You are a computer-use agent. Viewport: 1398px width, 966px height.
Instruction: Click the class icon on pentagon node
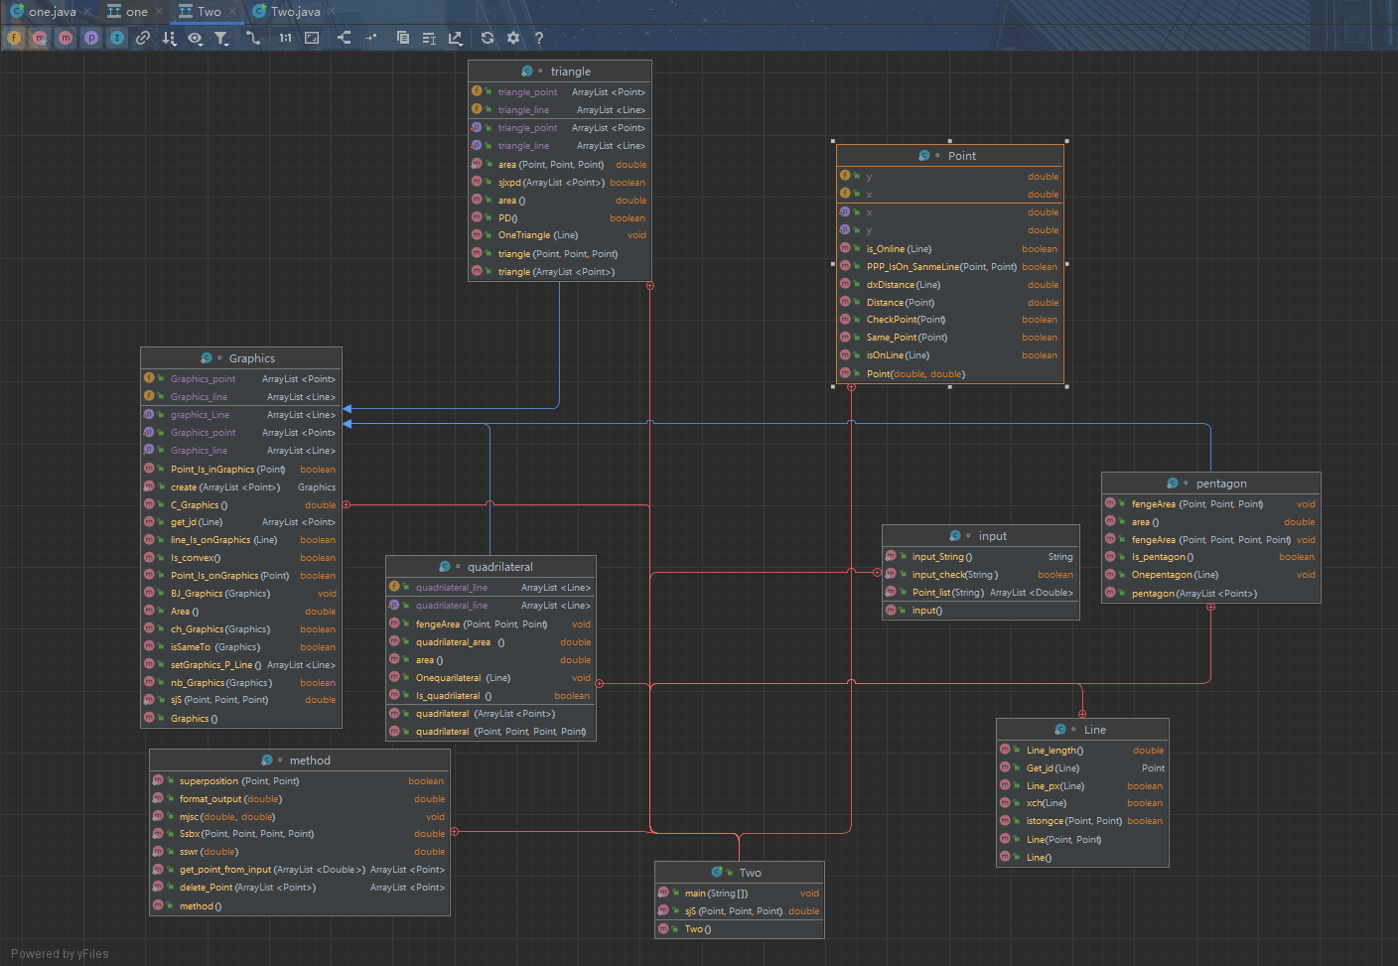(x=1173, y=483)
